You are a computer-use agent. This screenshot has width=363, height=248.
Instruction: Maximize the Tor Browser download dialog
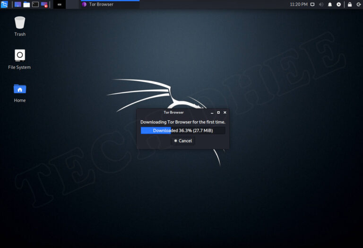coord(218,113)
